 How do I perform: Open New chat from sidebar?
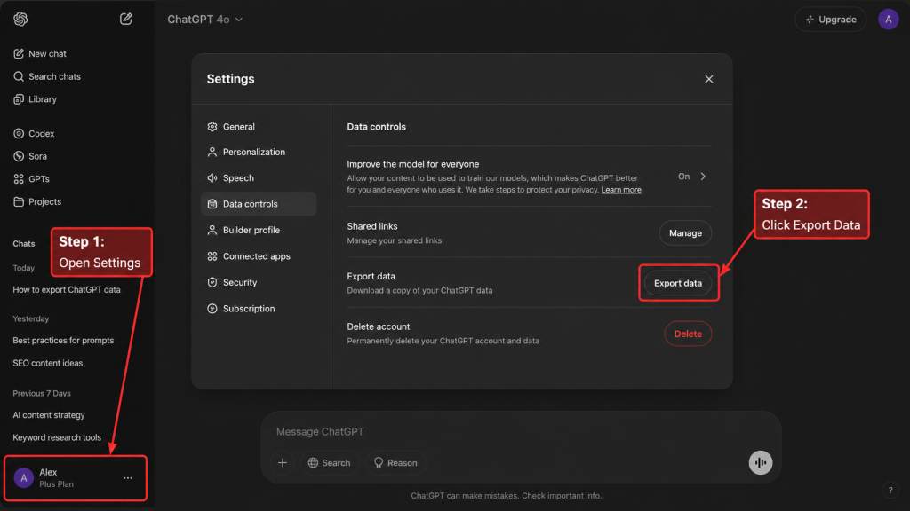point(39,54)
